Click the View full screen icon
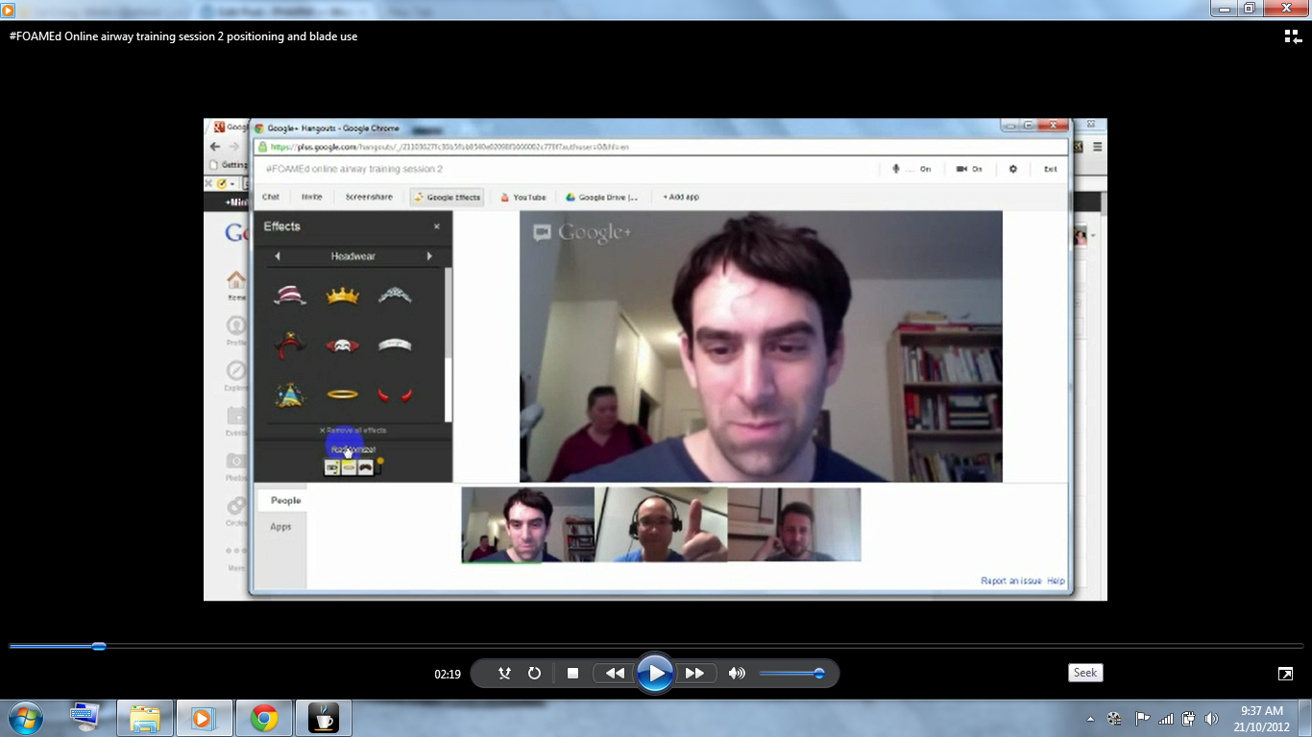This screenshot has height=737, width=1312. pyautogui.click(x=1285, y=674)
